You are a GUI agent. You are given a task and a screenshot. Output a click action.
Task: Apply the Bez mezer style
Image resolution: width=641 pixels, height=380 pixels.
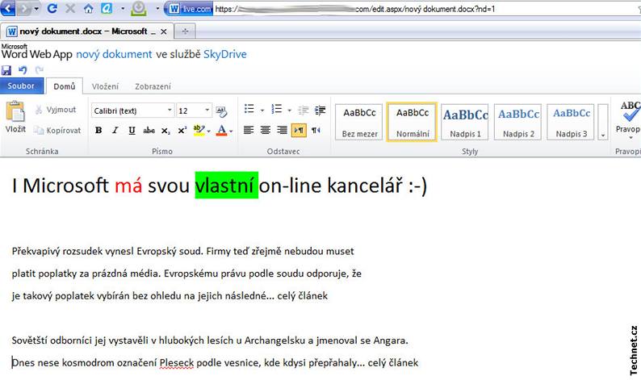click(x=359, y=122)
